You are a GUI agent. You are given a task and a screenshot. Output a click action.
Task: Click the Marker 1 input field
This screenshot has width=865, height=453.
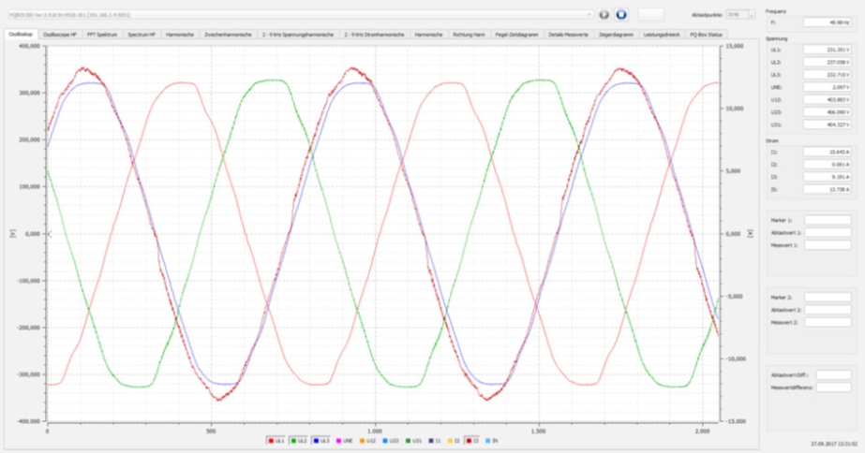(x=827, y=220)
